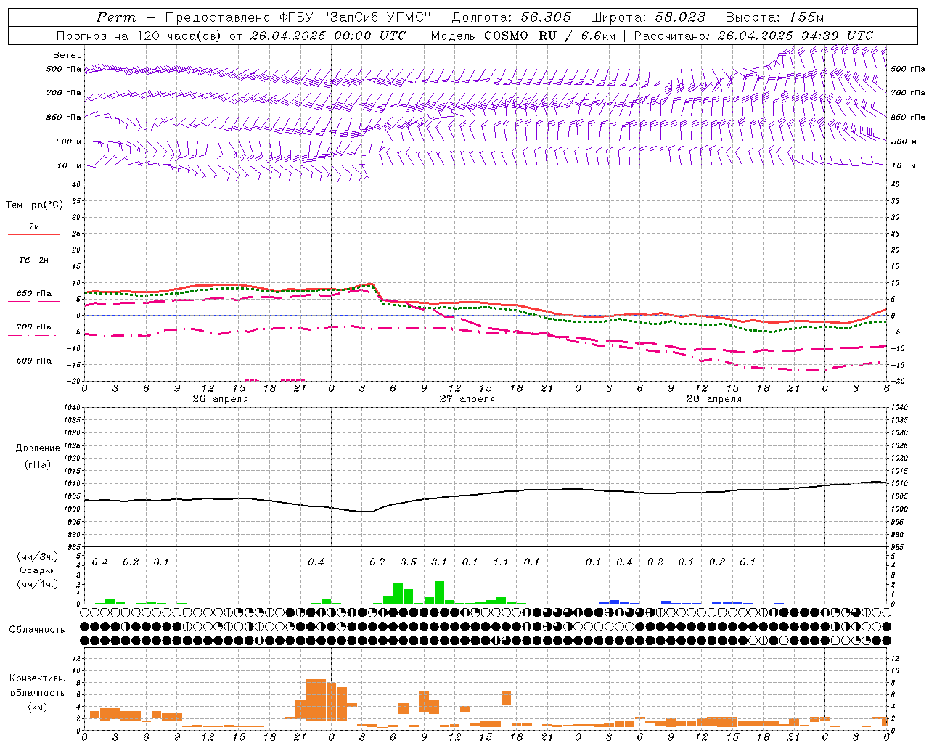Click the "Осадки" precipitation label
The height and width of the screenshot is (743, 929).
click(x=38, y=570)
